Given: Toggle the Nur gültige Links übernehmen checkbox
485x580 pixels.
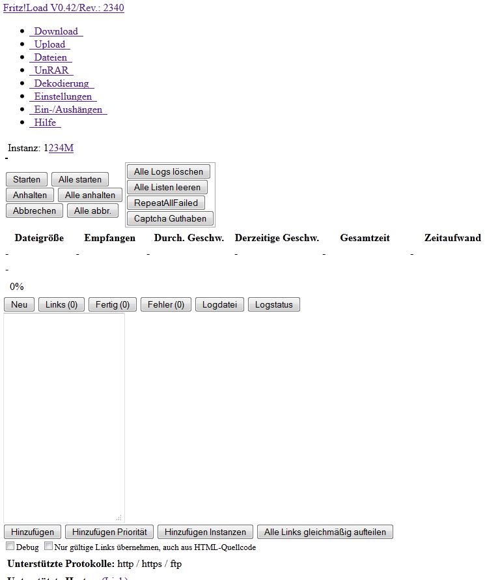Looking at the screenshot, I should pyautogui.click(x=48, y=546).
